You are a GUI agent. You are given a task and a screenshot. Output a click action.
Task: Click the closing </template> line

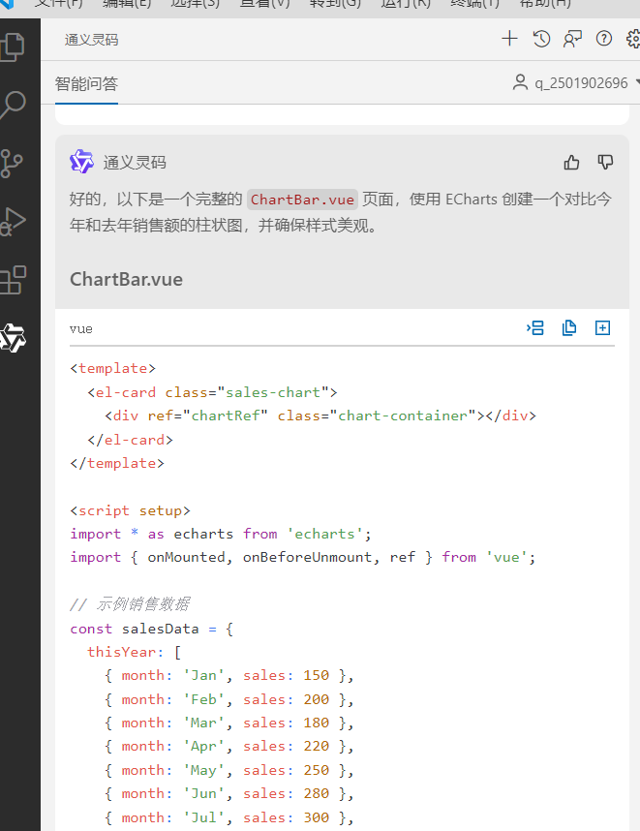click(x=117, y=463)
